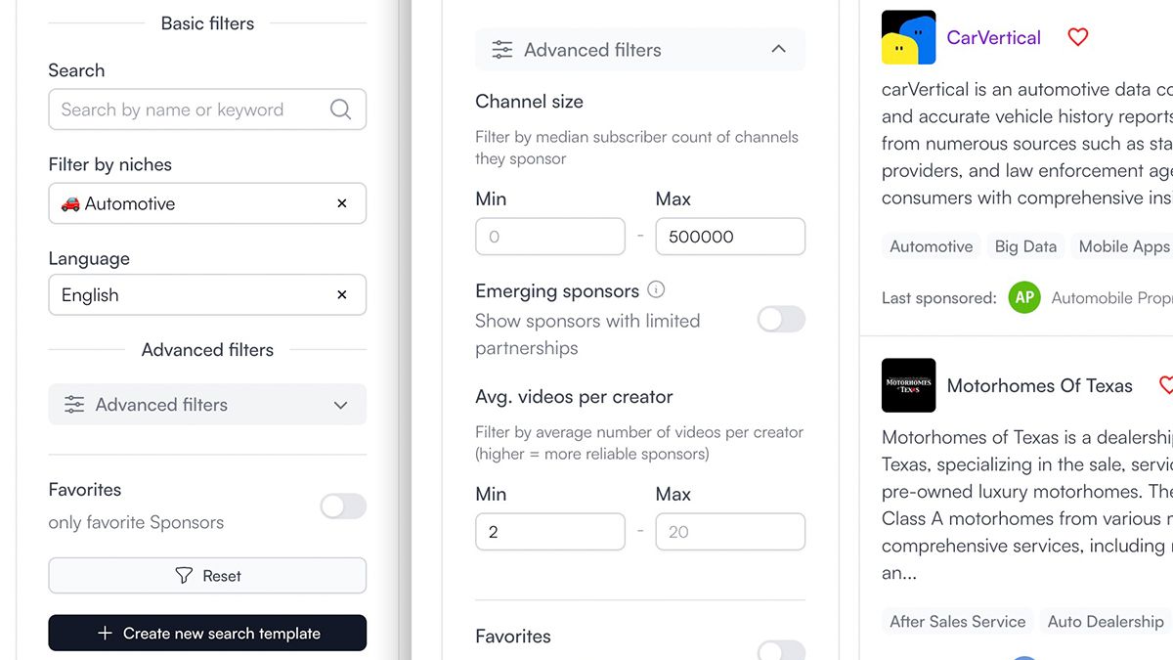This screenshot has height=660, width=1173.
Task: Open the CarVertical sponsor link
Action: coord(993,37)
